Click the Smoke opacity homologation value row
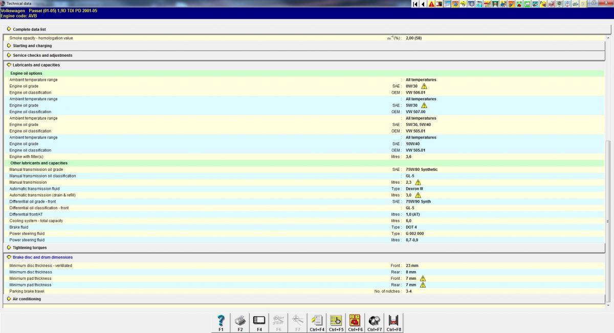614x333 pixels. click(304, 38)
